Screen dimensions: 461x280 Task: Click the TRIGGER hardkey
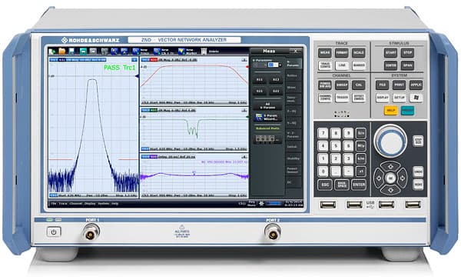tap(342, 98)
